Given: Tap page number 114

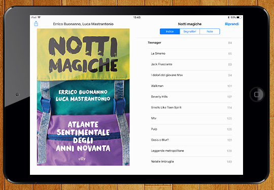Looking at the screenshot, I should tap(229, 108).
